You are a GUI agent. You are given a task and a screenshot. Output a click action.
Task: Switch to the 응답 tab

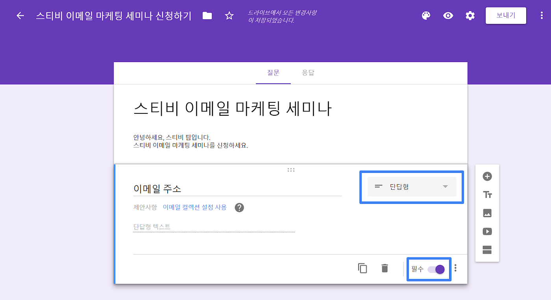[x=308, y=73]
